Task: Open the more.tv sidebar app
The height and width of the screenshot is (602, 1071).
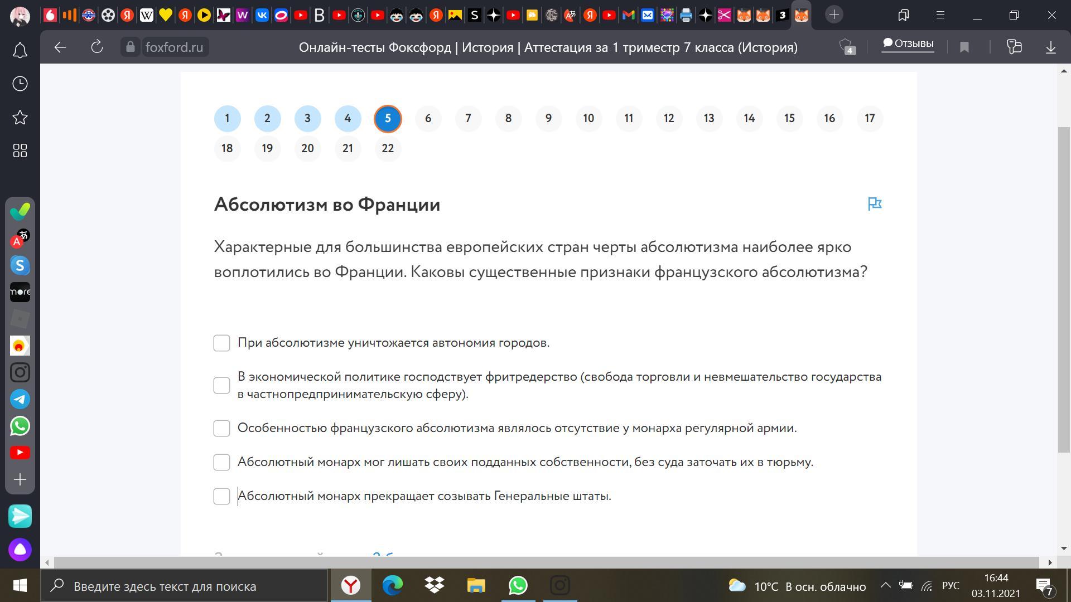Action: (20, 292)
